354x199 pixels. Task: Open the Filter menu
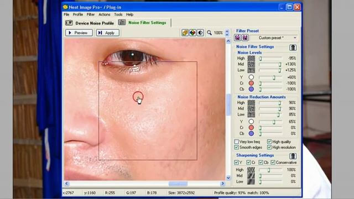point(91,14)
